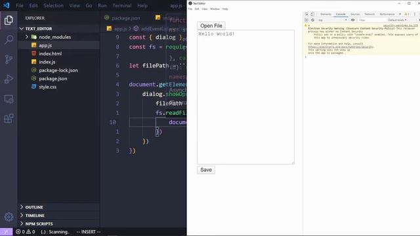Open Edit menu in Text Editor window
420x236 pixels.
pyautogui.click(x=197, y=9)
